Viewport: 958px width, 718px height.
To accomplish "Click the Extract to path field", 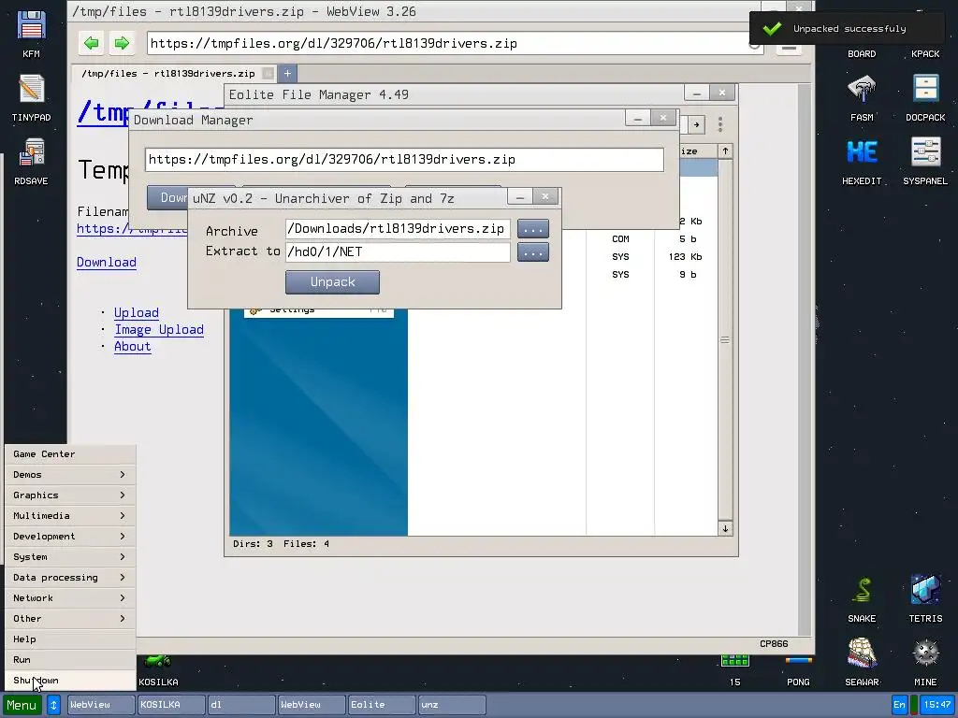I will pyautogui.click(x=398, y=252).
